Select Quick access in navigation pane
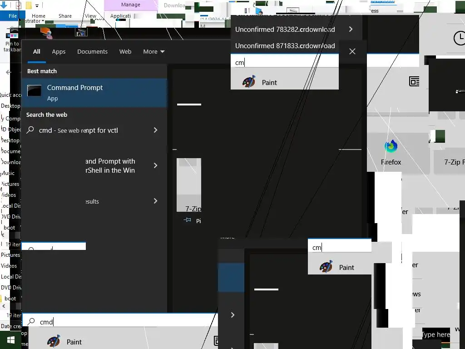This screenshot has height=349, width=465. 10,95
